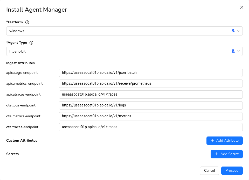
Task: Edit the oteltraces-endpoint input field
Action: (x=150, y=127)
